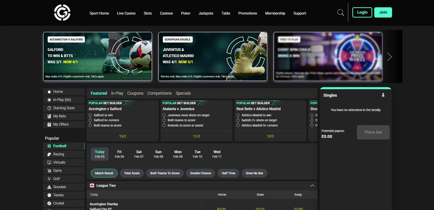Open Sport Home in the top navigation
This screenshot has height=210, width=434.
[99, 13]
